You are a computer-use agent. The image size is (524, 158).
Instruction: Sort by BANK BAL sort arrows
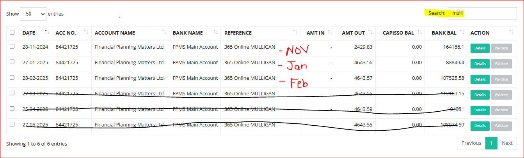pyautogui.click(x=462, y=32)
